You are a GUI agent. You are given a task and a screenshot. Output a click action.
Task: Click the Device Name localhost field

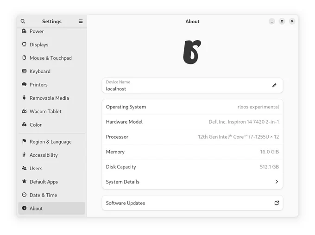click(x=192, y=85)
